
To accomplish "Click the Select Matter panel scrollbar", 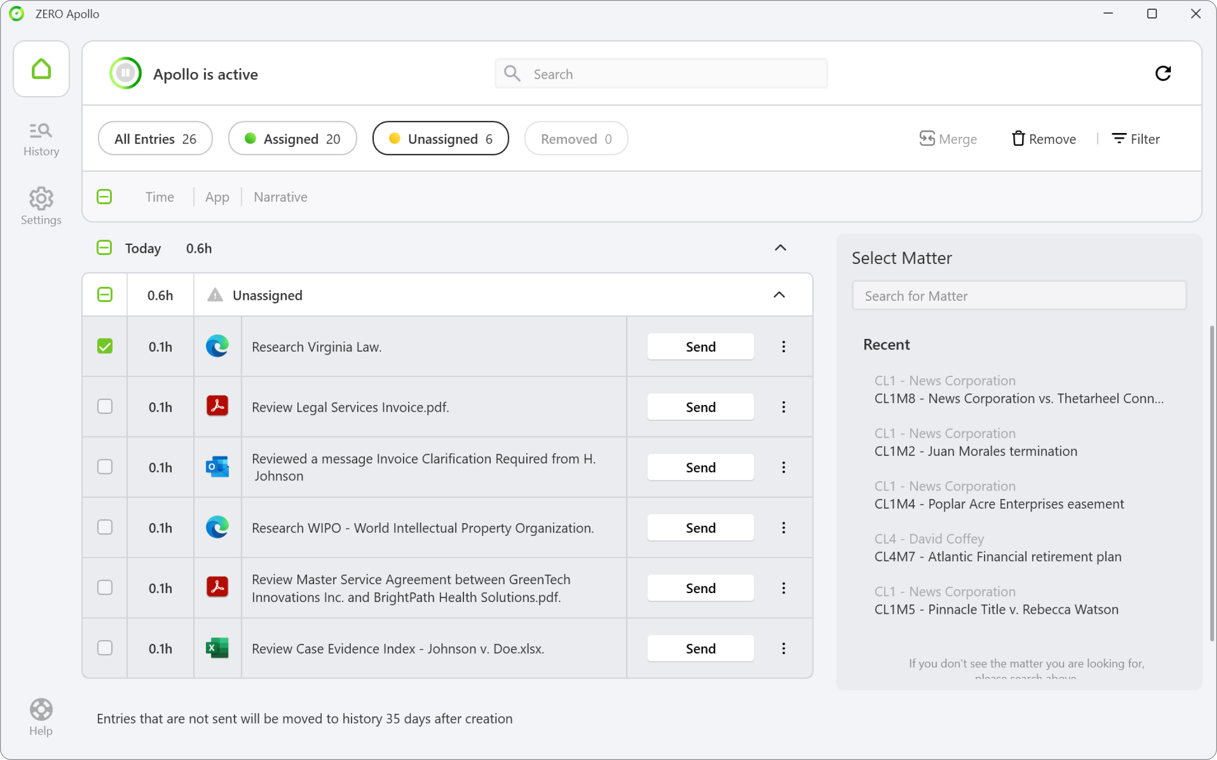I will tap(1211, 483).
